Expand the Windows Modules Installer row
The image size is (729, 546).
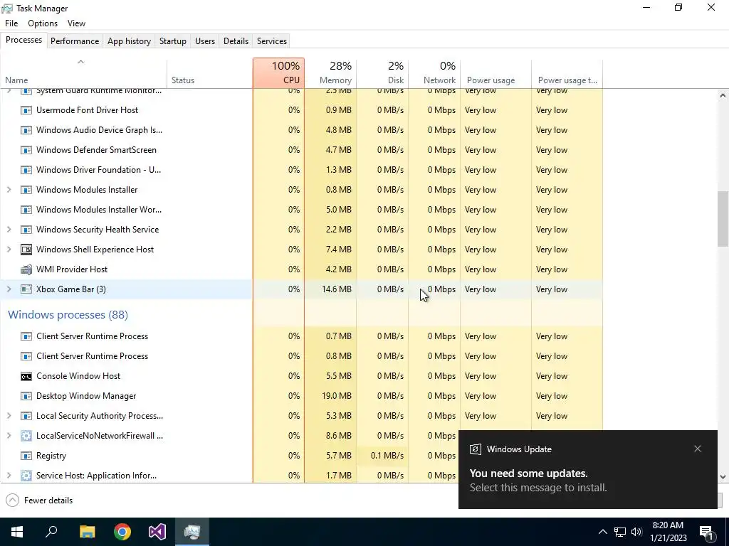click(9, 189)
